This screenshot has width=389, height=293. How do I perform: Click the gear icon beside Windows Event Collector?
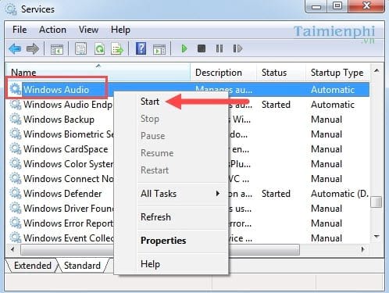pos(16,238)
